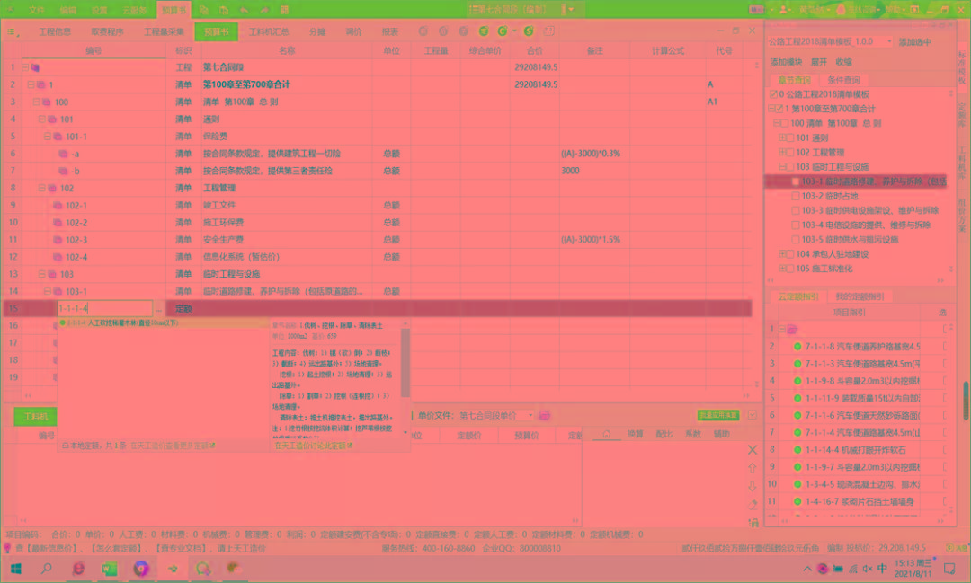This screenshot has height=583, width=971.
Task: Click the second gray circle toolbar icon
Action: click(x=443, y=31)
